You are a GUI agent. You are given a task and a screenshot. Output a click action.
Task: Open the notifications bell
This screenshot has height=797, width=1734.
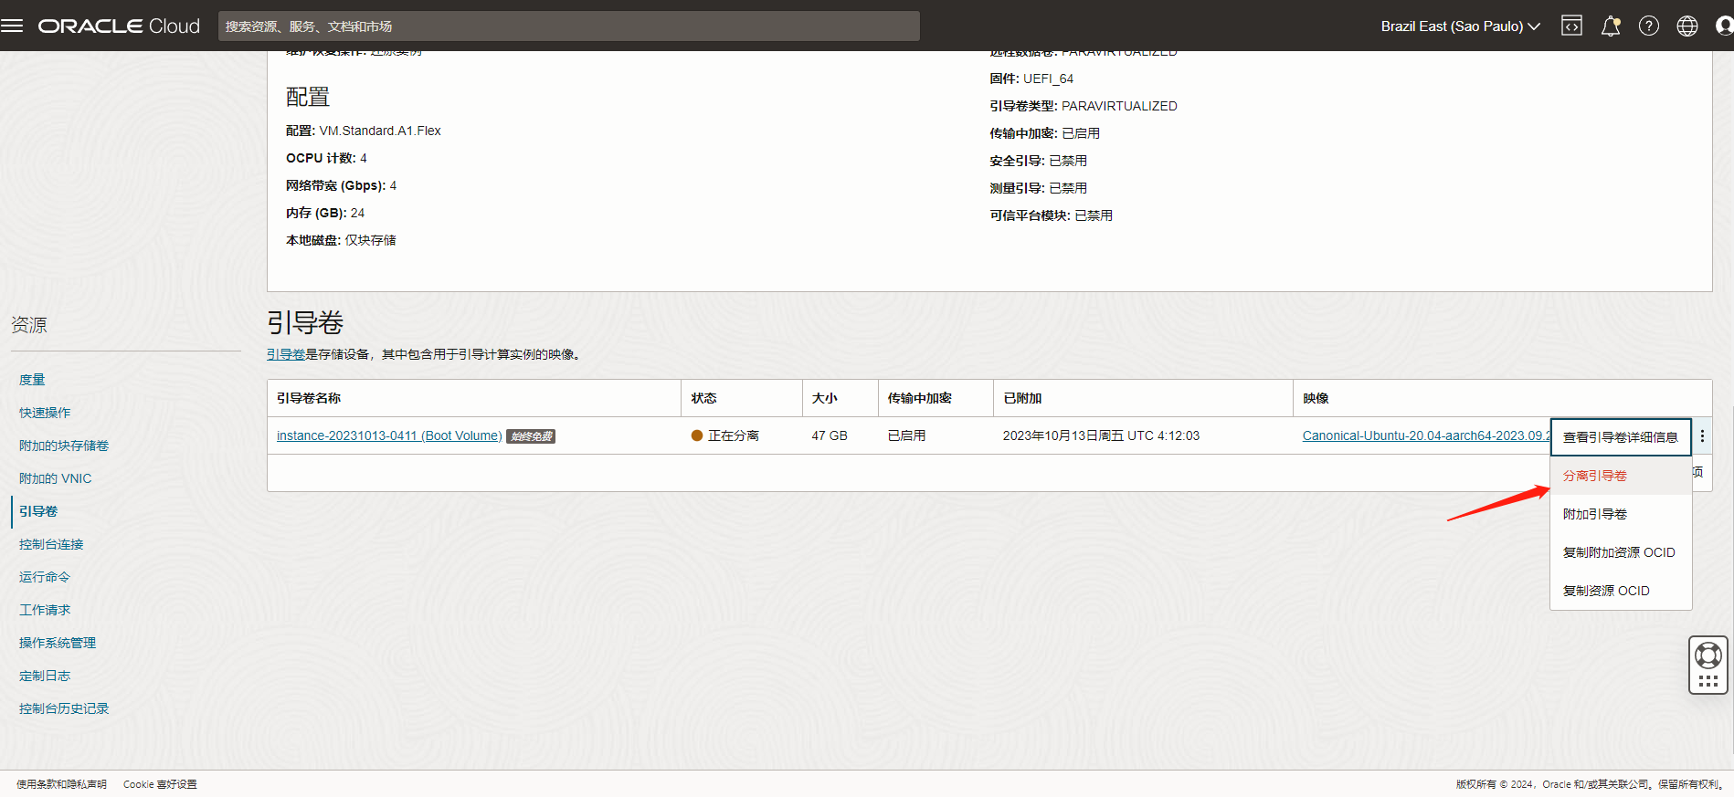pos(1610,26)
